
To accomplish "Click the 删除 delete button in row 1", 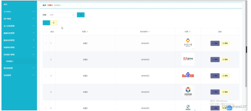I will coord(225,43).
